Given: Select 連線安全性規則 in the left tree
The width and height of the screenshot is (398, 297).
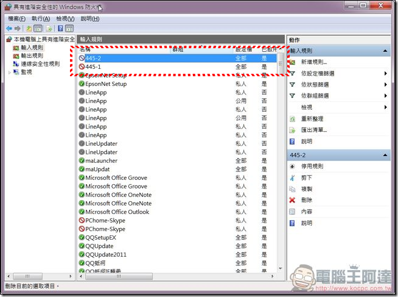Looking at the screenshot, I should tap(40, 64).
